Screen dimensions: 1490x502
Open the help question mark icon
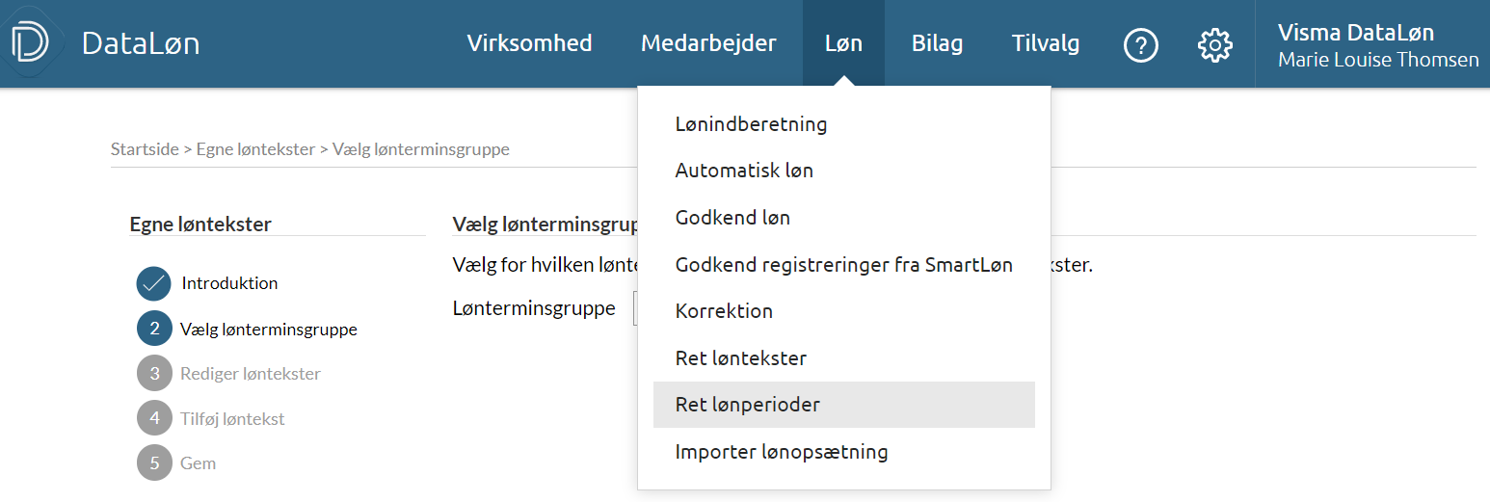pyautogui.click(x=1141, y=44)
